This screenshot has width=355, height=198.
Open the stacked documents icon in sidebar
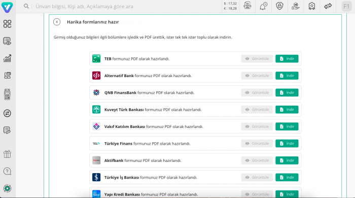pos(7,75)
